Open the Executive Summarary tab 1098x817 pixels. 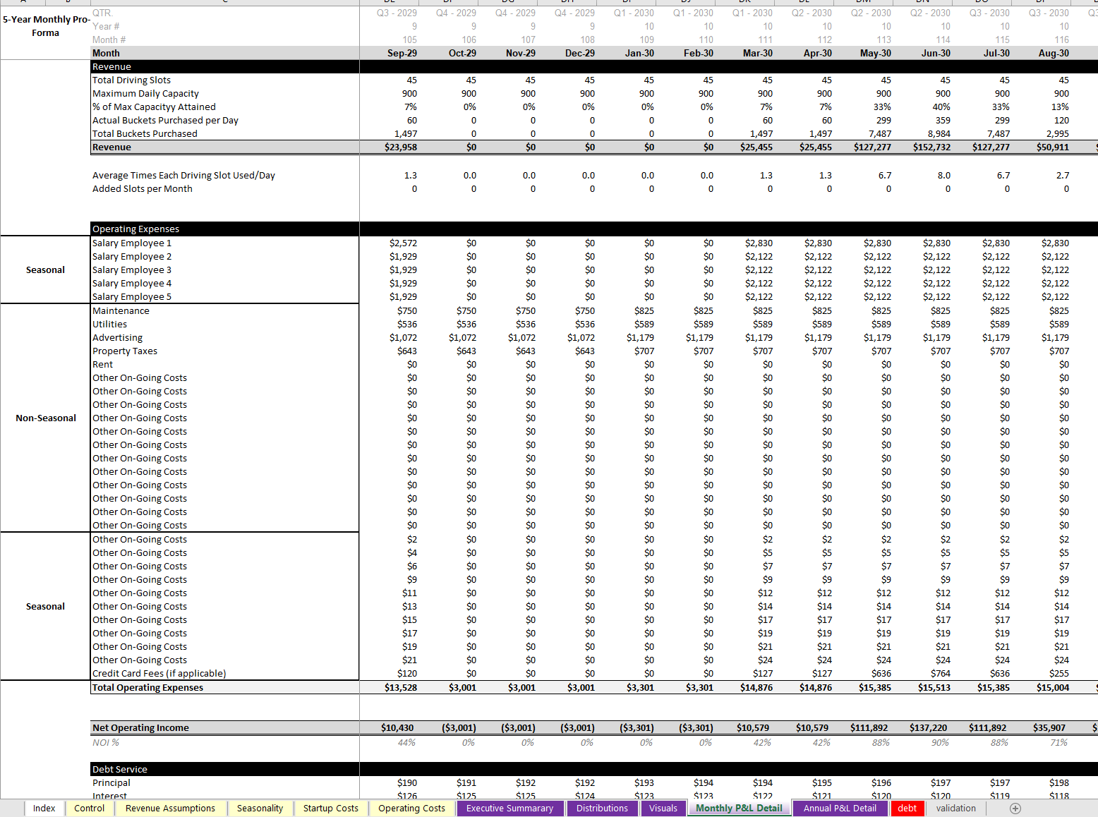510,809
